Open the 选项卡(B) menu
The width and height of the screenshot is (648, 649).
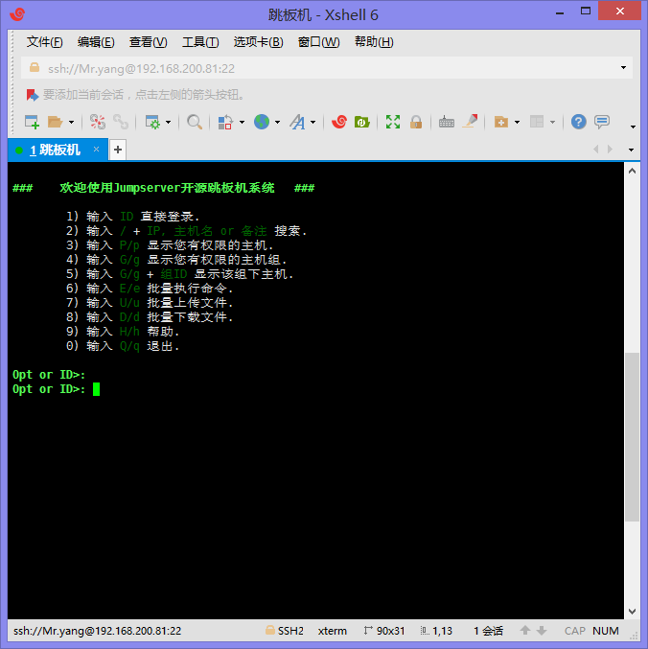coord(258,42)
